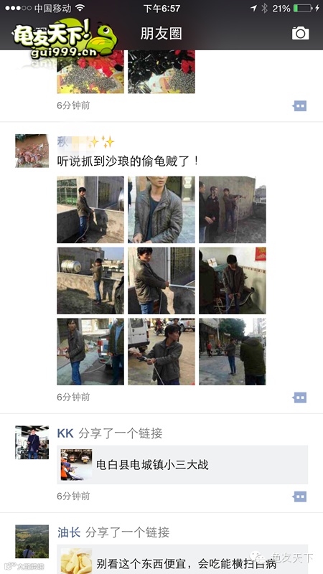Tap KK's profile avatar
The width and height of the screenshot is (323, 574).
tap(32, 442)
